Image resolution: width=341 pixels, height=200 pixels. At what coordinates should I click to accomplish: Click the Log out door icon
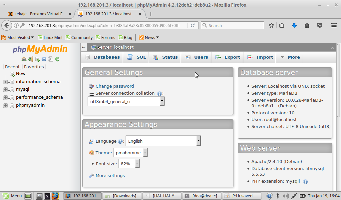click(31, 59)
